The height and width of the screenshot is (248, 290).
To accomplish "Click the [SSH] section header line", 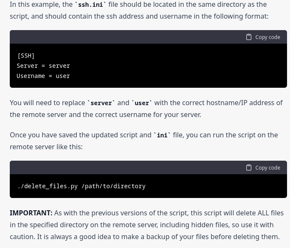I will (x=26, y=56).
